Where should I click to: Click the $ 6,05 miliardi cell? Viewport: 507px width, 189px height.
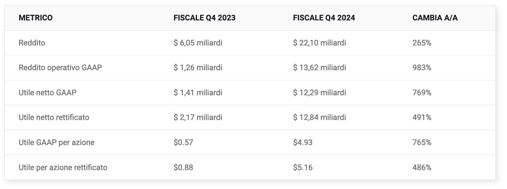click(x=198, y=43)
